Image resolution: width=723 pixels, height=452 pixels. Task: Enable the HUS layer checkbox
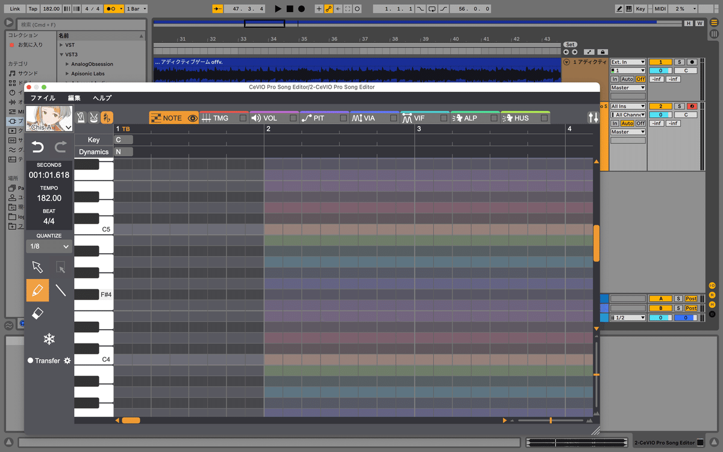tap(544, 118)
